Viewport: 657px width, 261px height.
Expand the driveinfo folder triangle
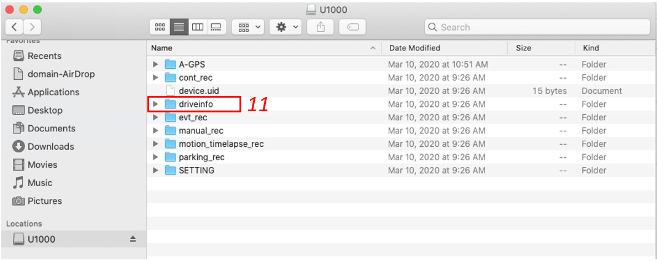point(155,104)
